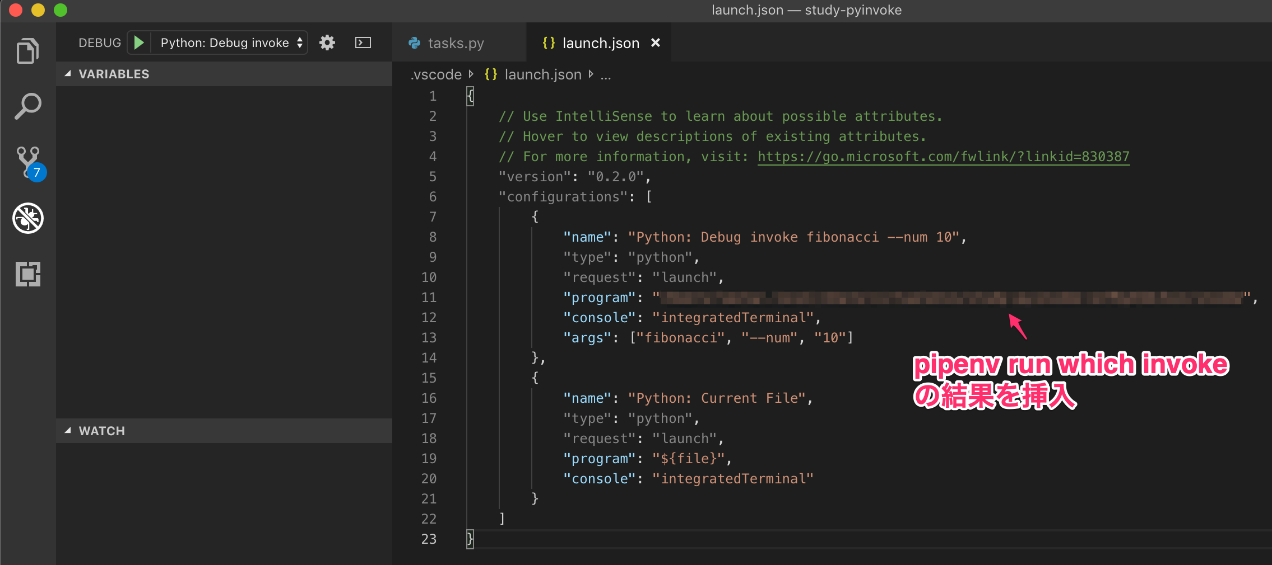
Task: Open the go.microsoft.com fwlink URL
Action: coord(944,157)
